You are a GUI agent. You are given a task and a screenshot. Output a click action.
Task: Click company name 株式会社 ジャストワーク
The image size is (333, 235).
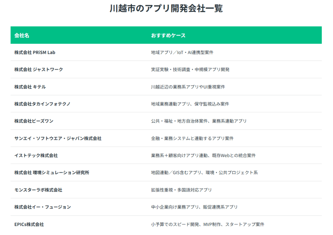[39, 69]
